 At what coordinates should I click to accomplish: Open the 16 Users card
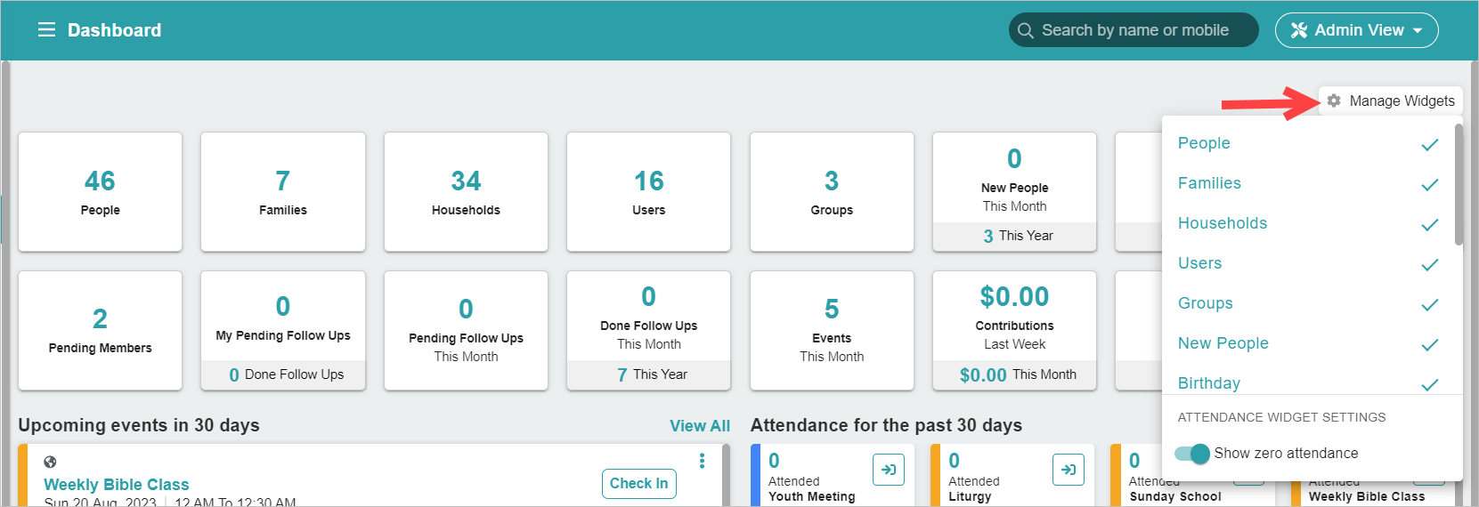click(x=649, y=192)
